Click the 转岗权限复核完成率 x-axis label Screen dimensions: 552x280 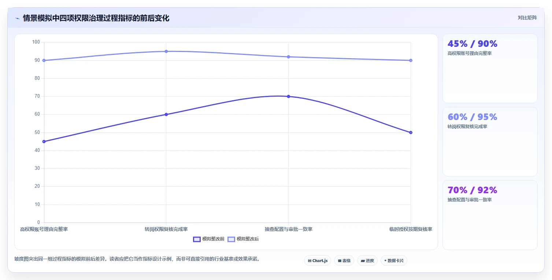(x=166, y=229)
